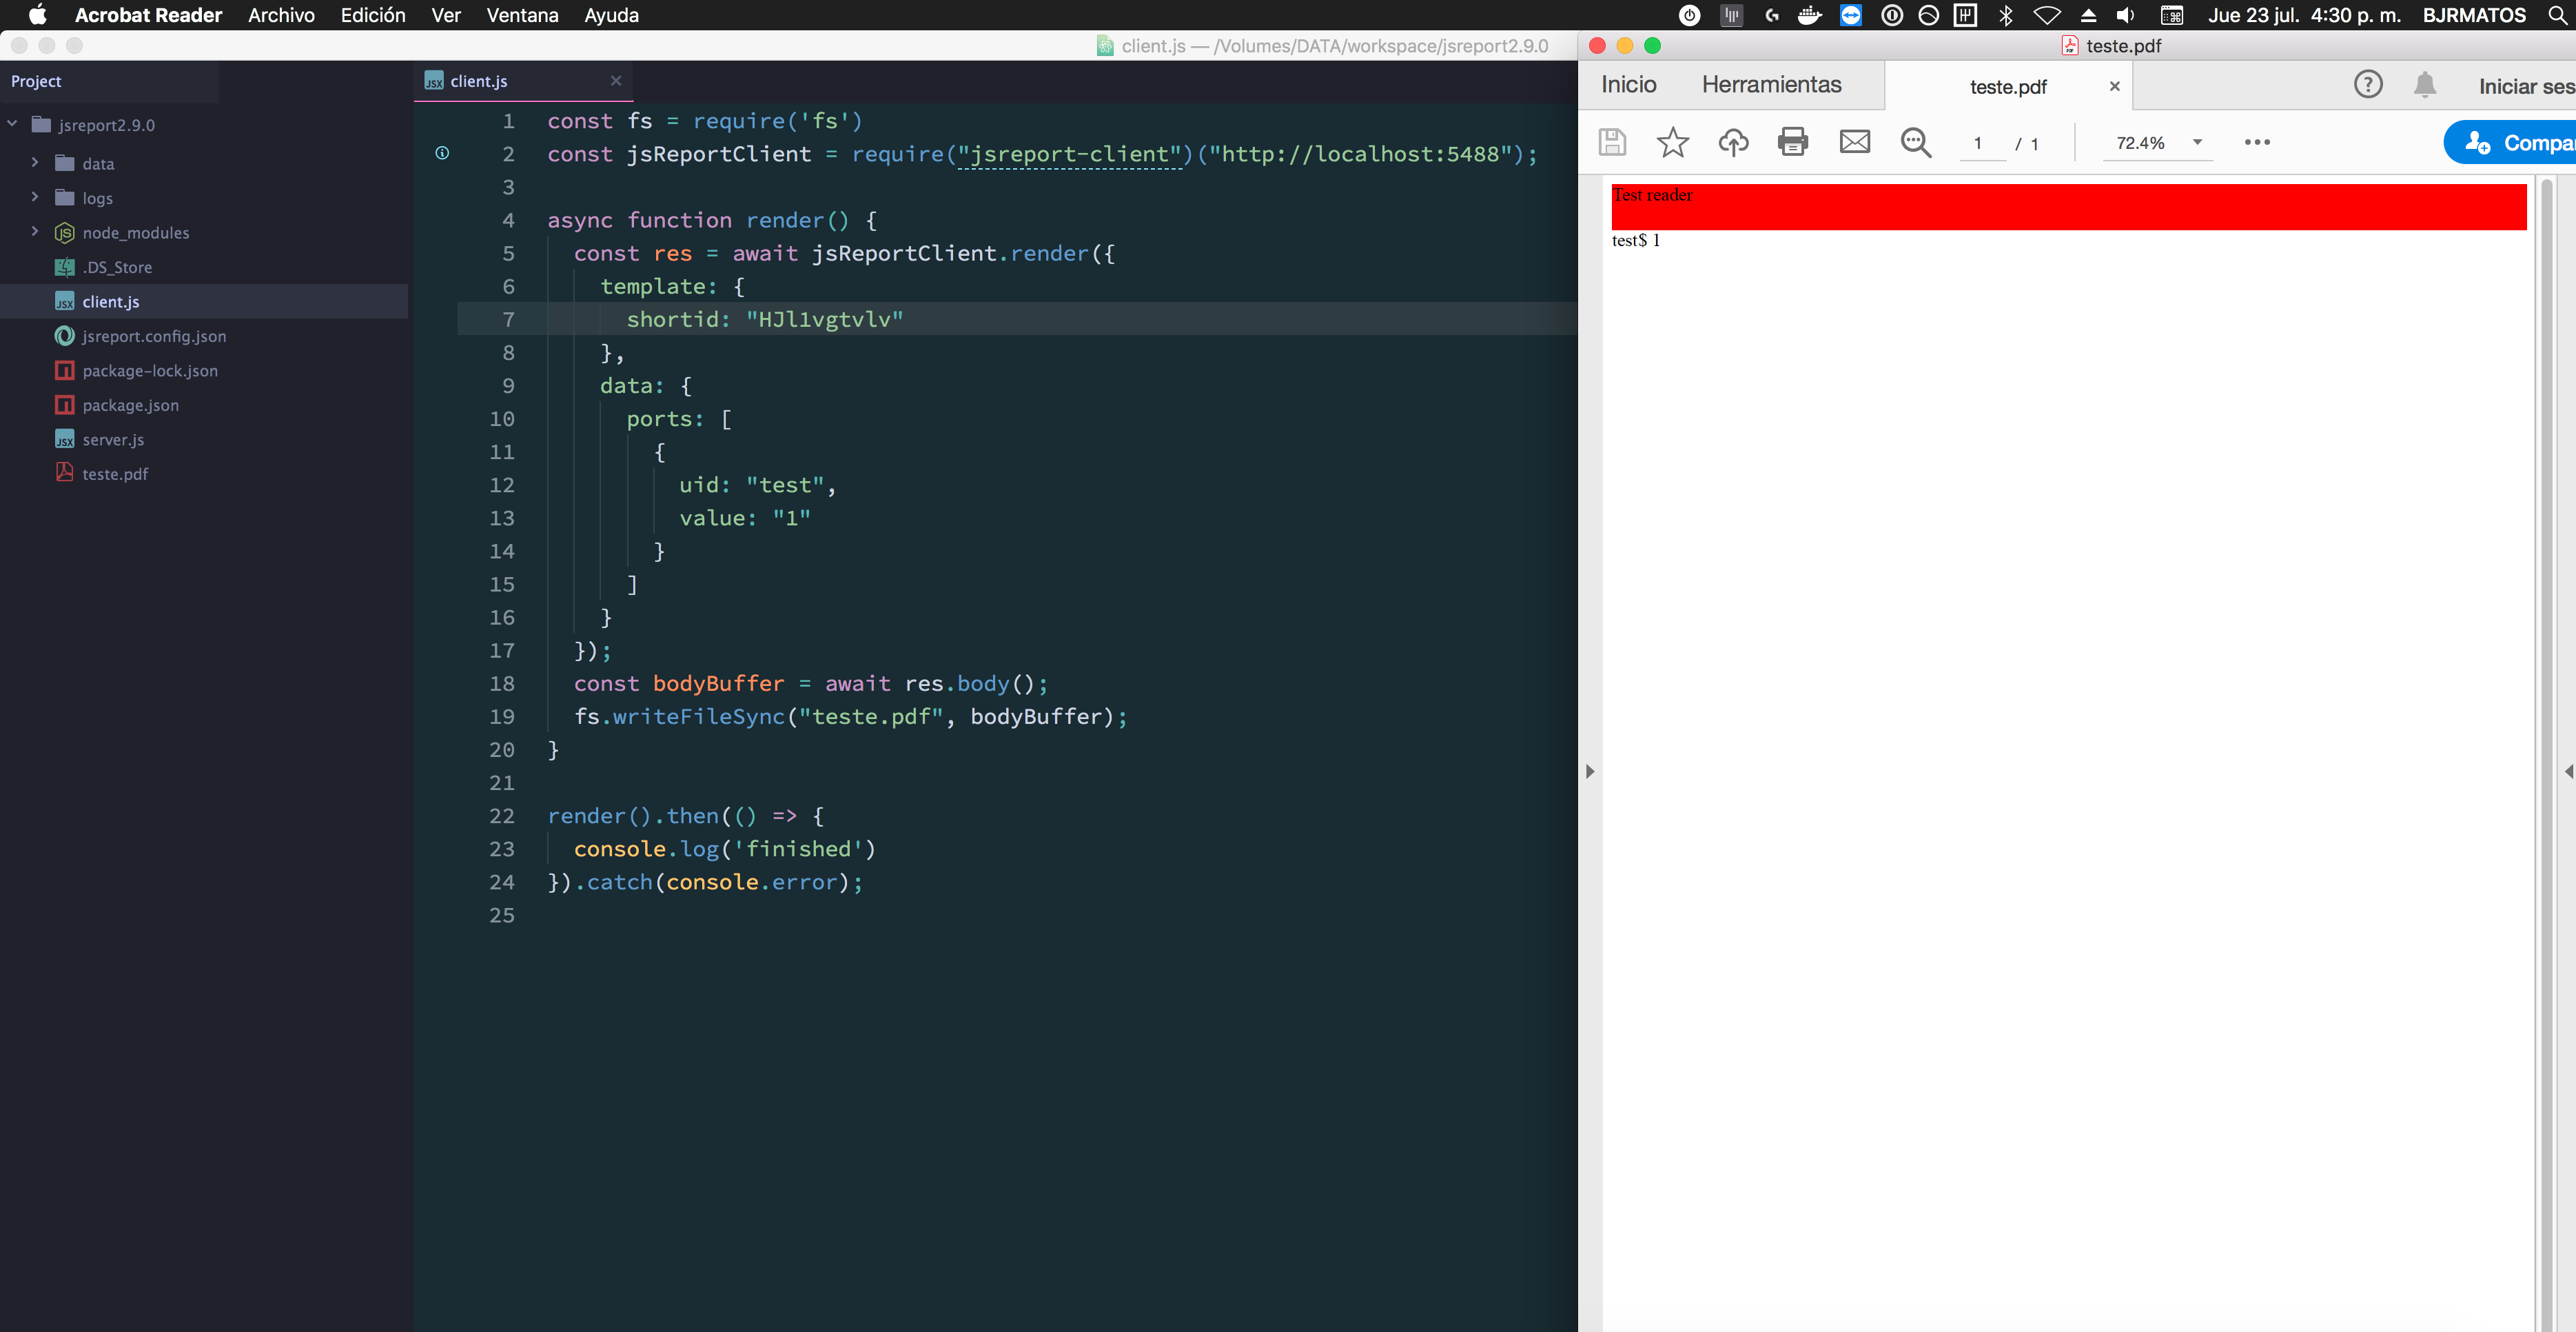Save teste.pdf with the save icon
2576x1332 pixels.
(x=1612, y=142)
